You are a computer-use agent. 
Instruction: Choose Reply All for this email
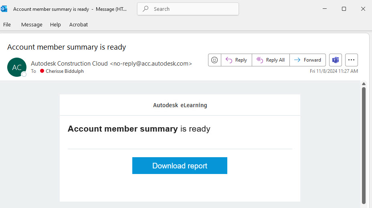[271, 60]
